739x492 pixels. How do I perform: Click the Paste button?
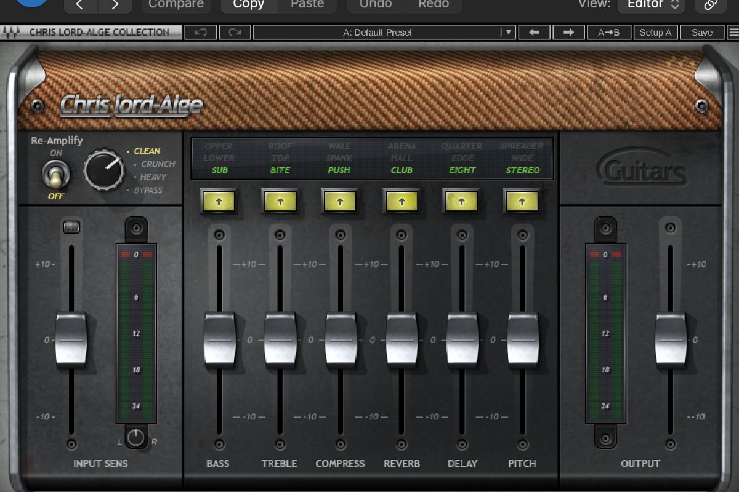307,4
